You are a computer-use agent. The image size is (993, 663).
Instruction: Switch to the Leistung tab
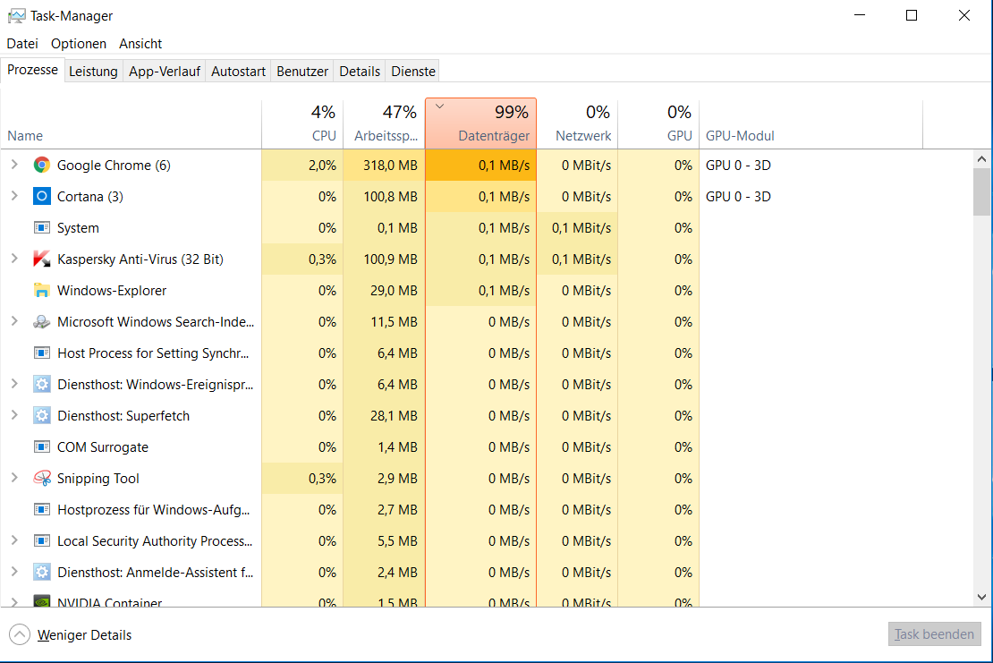pos(93,72)
